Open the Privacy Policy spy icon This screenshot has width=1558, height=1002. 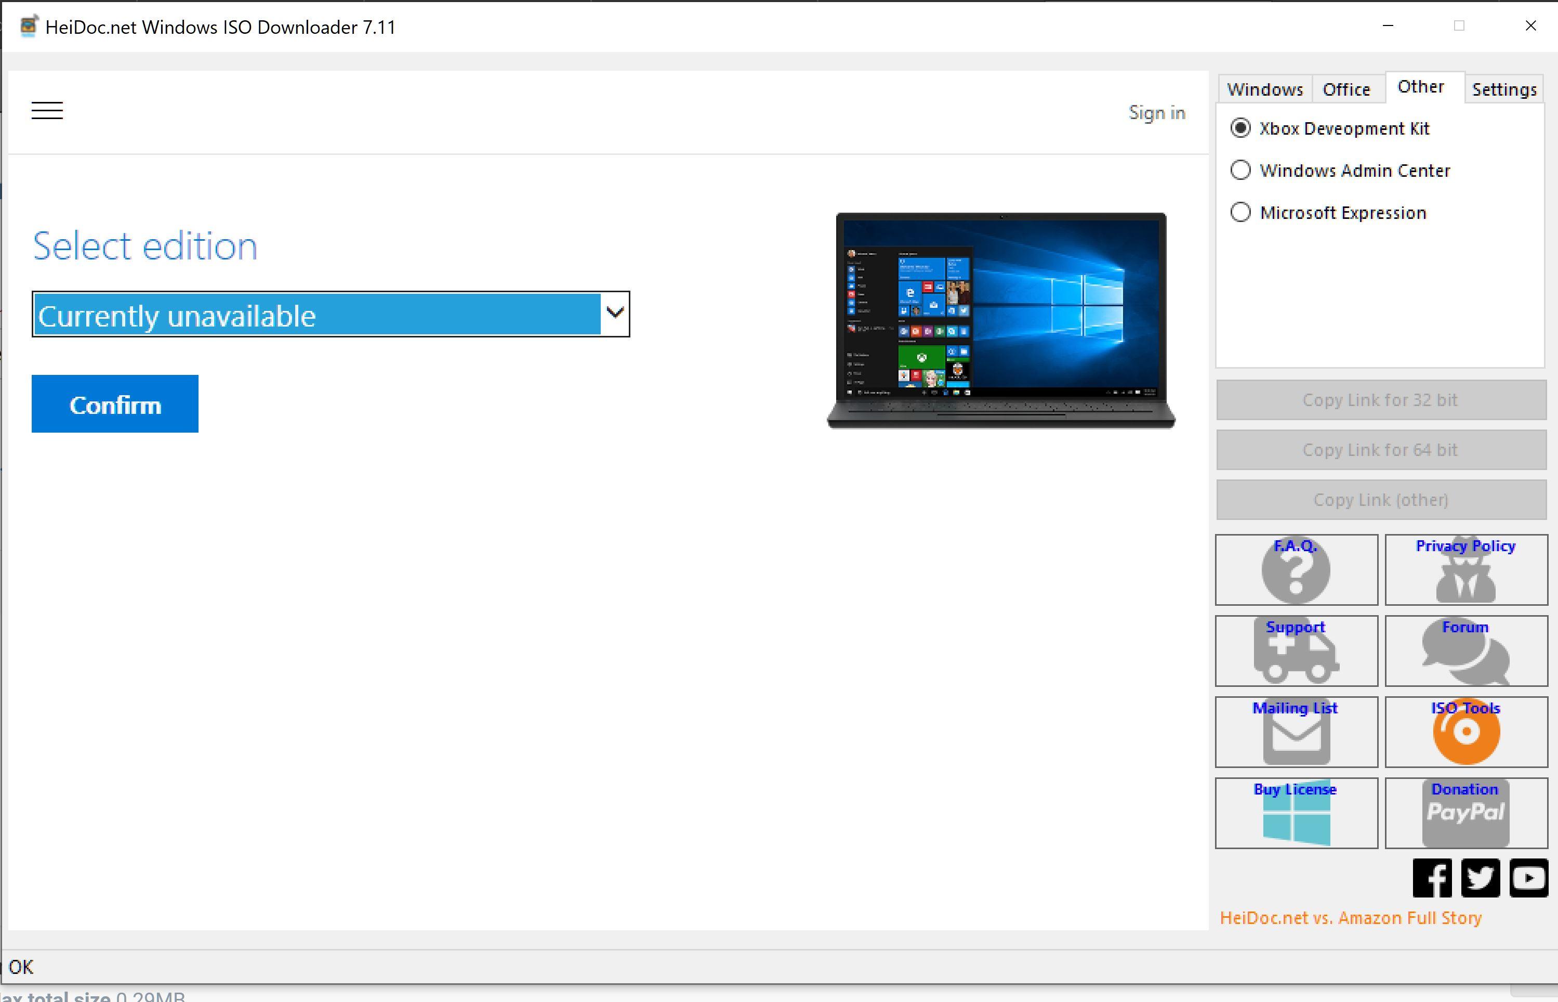click(x=1465, y=570)
